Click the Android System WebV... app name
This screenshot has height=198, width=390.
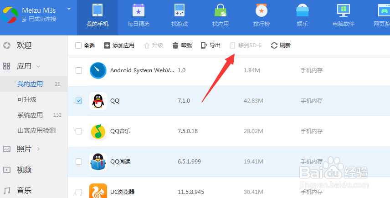pos(142,70)
